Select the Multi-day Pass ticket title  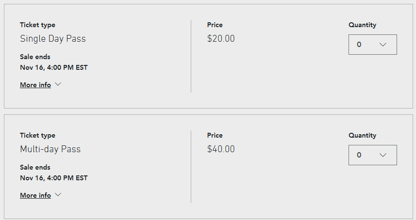point(50,149)
